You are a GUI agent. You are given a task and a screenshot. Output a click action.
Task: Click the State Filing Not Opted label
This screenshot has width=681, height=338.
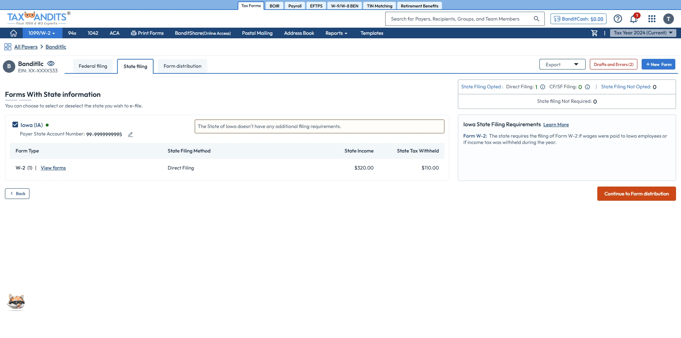pyautogui.click(x=626, y=87)
